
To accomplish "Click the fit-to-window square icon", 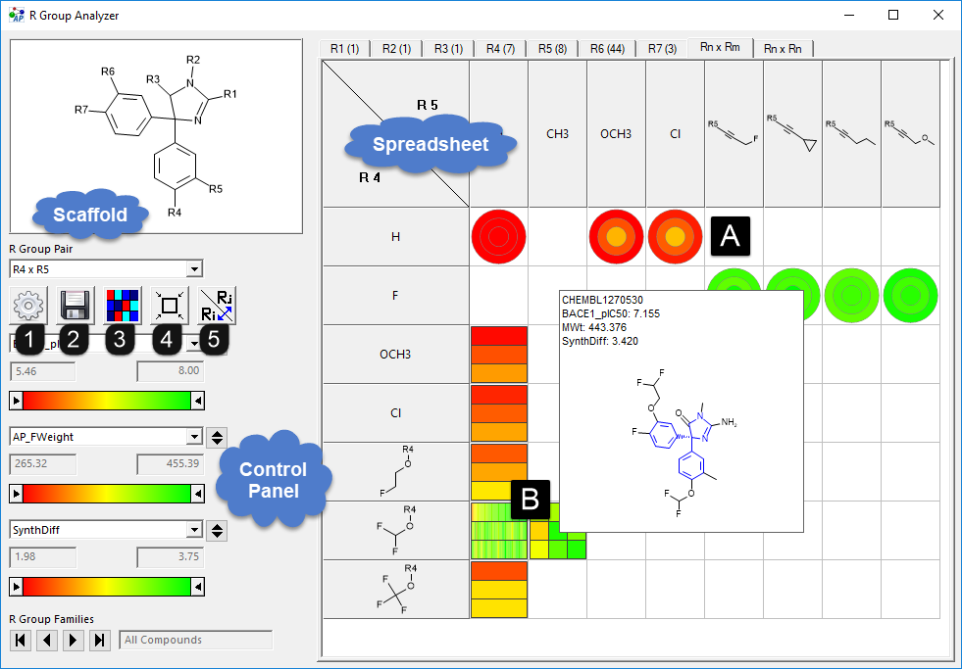I will pyautogui.click(x=170, y=305).
